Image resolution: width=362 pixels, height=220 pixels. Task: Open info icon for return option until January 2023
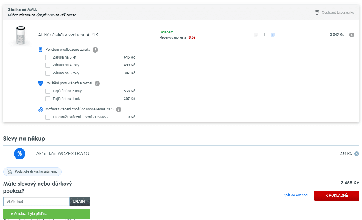point(119,109)
